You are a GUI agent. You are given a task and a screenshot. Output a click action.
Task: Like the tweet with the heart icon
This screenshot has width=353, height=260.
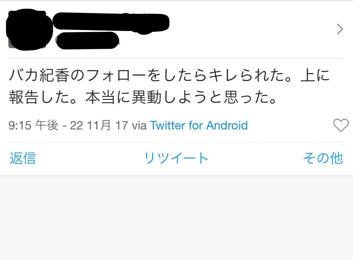340,125
